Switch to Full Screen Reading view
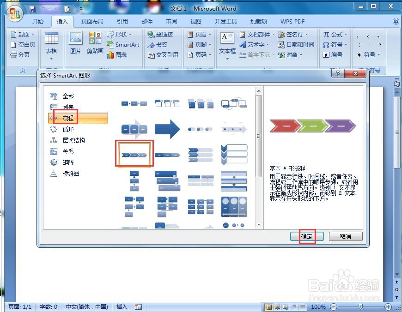The height and width of the screenshot is (312, 402). click(x=277, y=306)
